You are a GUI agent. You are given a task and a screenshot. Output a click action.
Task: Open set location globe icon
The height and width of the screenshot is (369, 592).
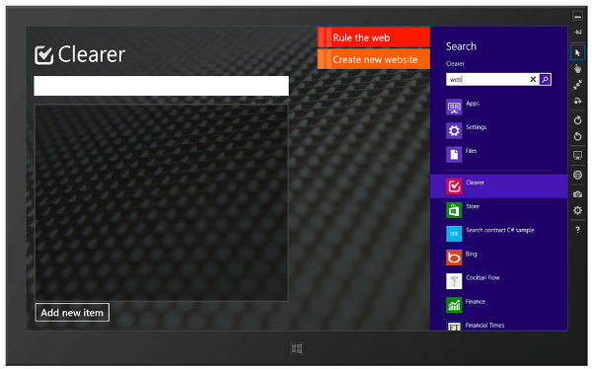click(x=577, y=175)
